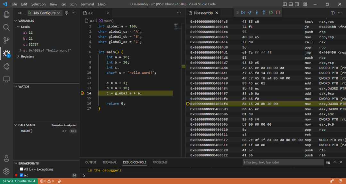The width and height of the screenshot is (346, 184).
Task: Toggle breakpoint marker at line 14
Action: coord(83,93)
